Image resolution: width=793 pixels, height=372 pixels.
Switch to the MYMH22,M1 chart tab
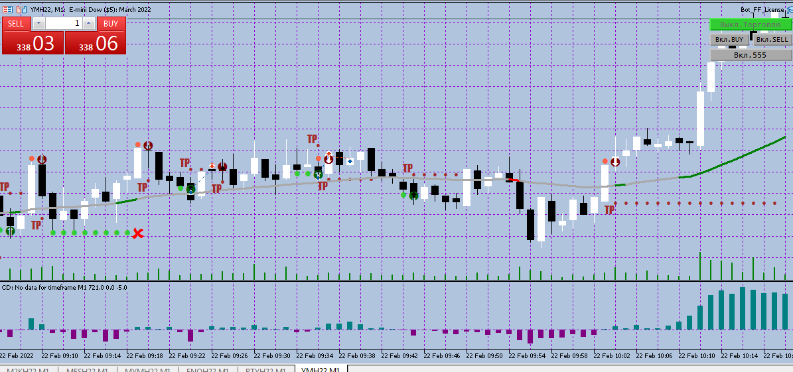tap(148, 369)
